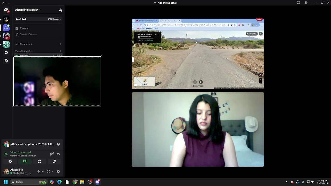Open Discord from the taskbar

pos(97,182)
